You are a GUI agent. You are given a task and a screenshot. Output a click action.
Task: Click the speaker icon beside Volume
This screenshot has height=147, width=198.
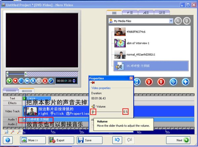coord(93,107)
